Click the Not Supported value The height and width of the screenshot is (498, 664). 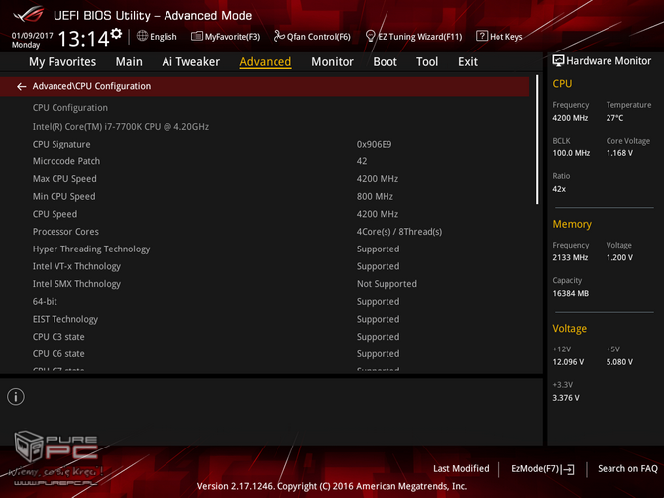click(387, 284)
